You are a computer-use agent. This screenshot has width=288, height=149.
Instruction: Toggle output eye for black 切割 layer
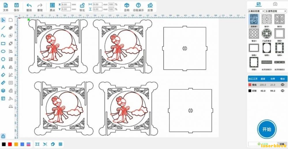[283, 91]
